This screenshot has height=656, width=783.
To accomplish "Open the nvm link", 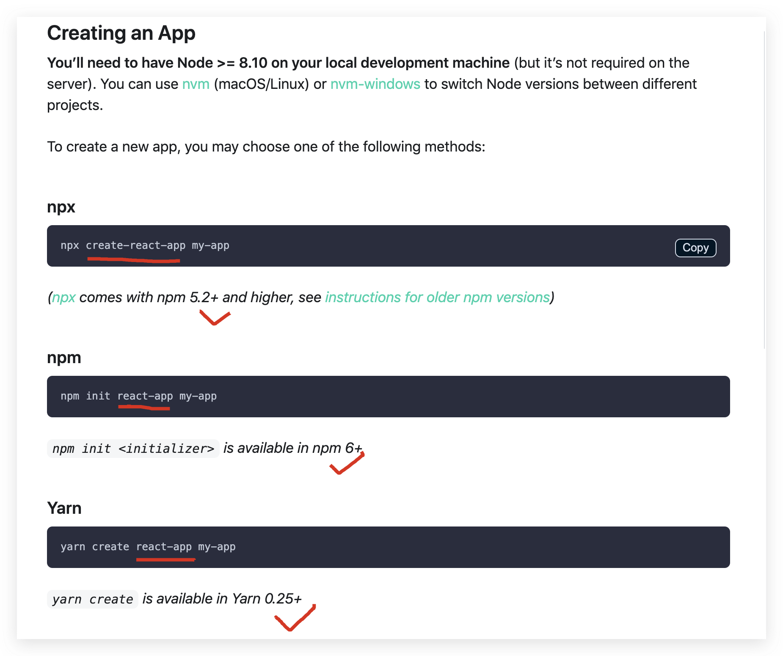I will pos(196,84).
